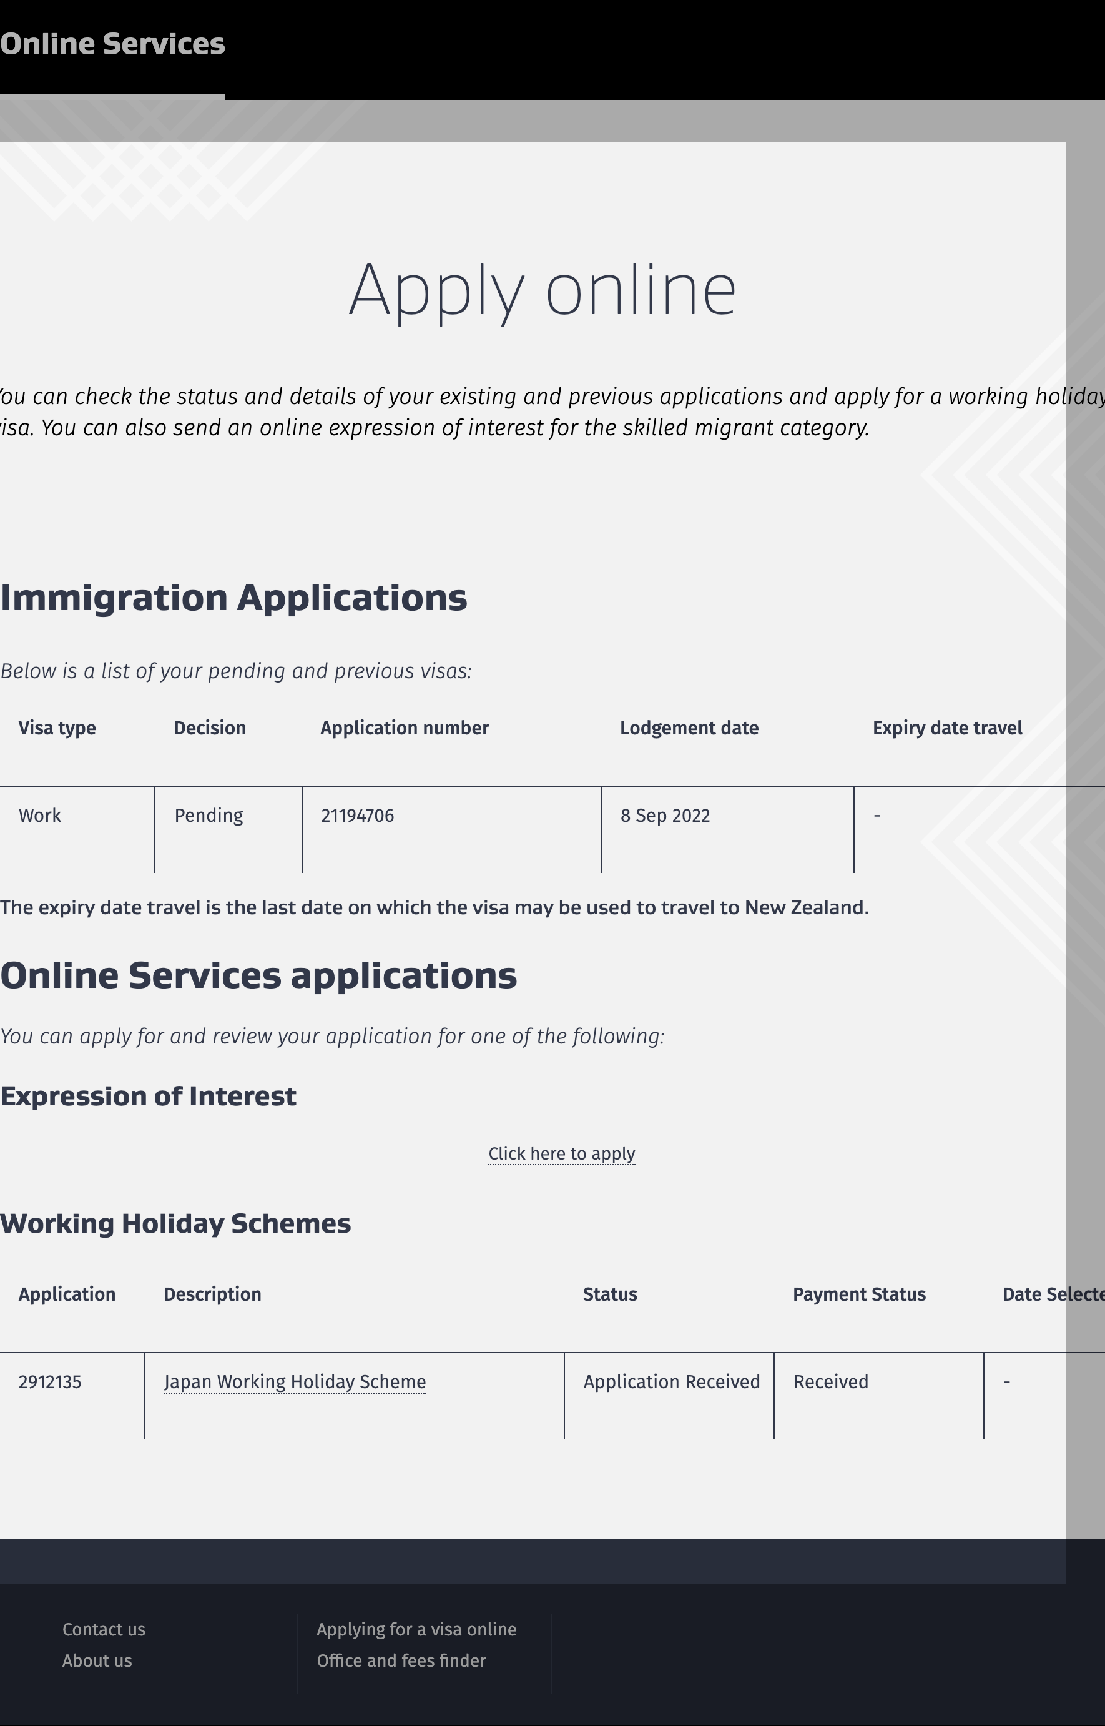Open the Office and fees finder link
Screen dimensions: 1105x1726
click(401, 1660)
